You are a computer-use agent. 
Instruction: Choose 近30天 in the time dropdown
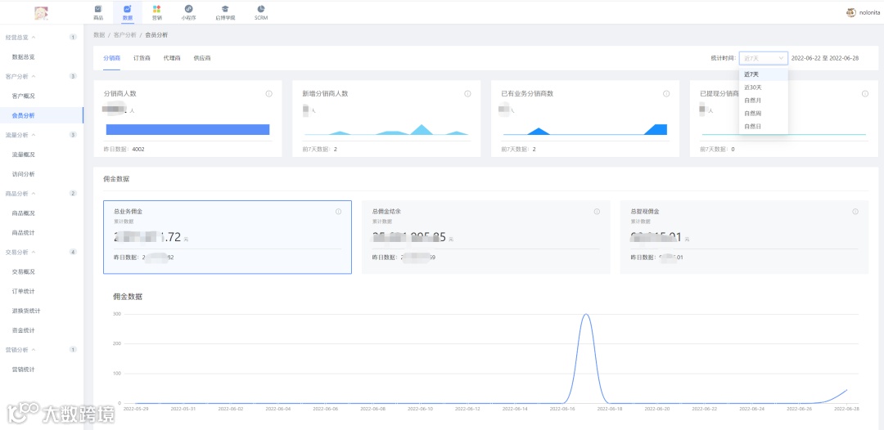point(764,87)
